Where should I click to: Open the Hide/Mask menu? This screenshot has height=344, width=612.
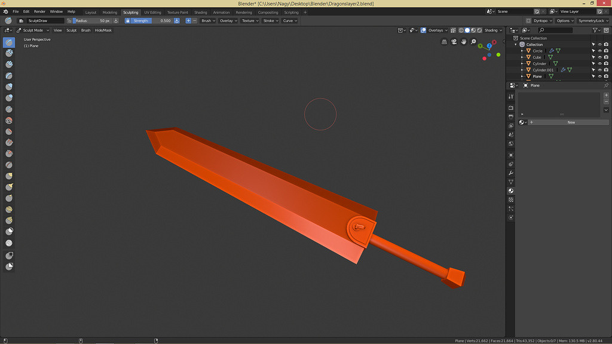pos(103,30)
